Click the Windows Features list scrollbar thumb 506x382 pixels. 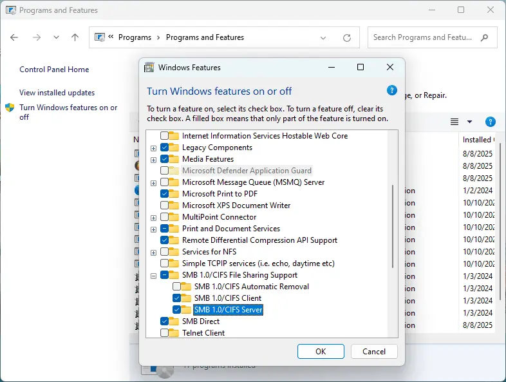[393, 226]
